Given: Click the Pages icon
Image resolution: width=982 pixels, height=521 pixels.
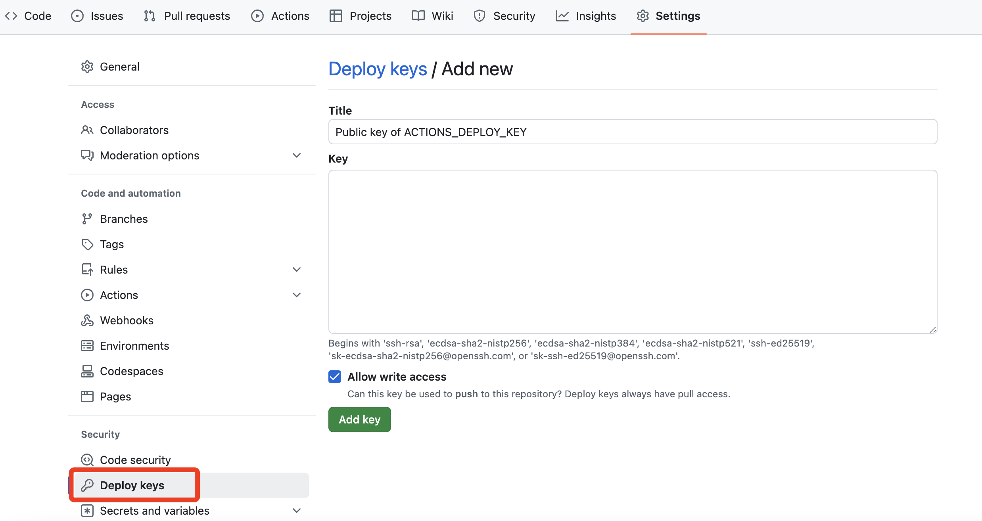Looking at the screenshot, I should pyautogui.click(x=86, y=396).
